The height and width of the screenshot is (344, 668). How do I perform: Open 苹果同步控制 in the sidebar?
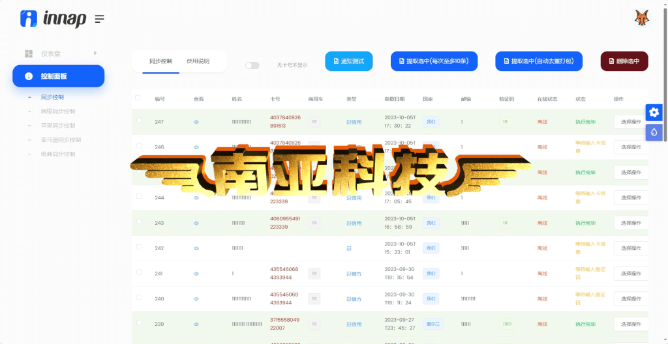tap(58, 126)
